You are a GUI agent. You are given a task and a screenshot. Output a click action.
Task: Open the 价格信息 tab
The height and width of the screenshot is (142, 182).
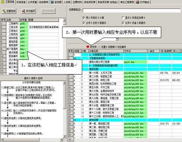21,2
